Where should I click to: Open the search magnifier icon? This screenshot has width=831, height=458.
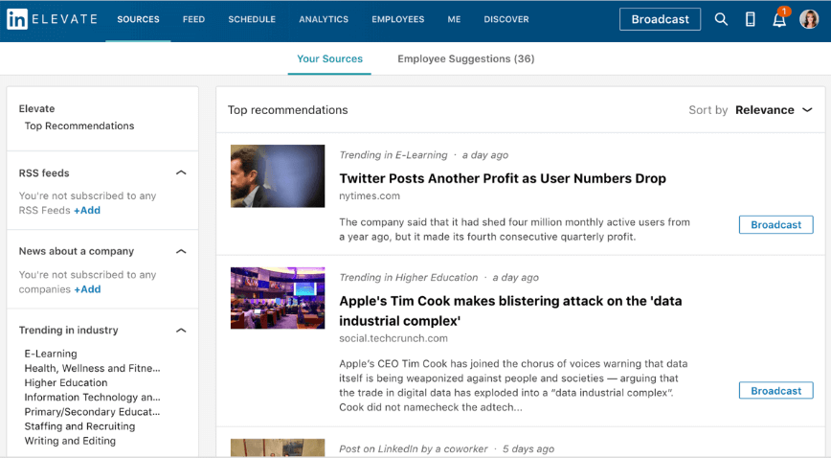(x=721, y=19)
